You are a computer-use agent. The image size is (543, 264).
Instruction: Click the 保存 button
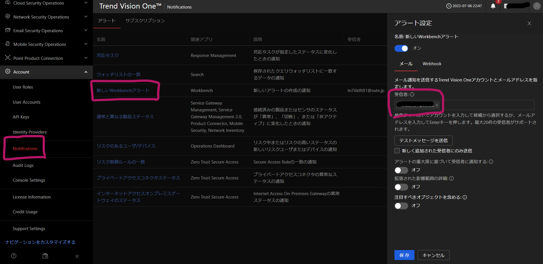pyautogui.click(x=404, y=255)
